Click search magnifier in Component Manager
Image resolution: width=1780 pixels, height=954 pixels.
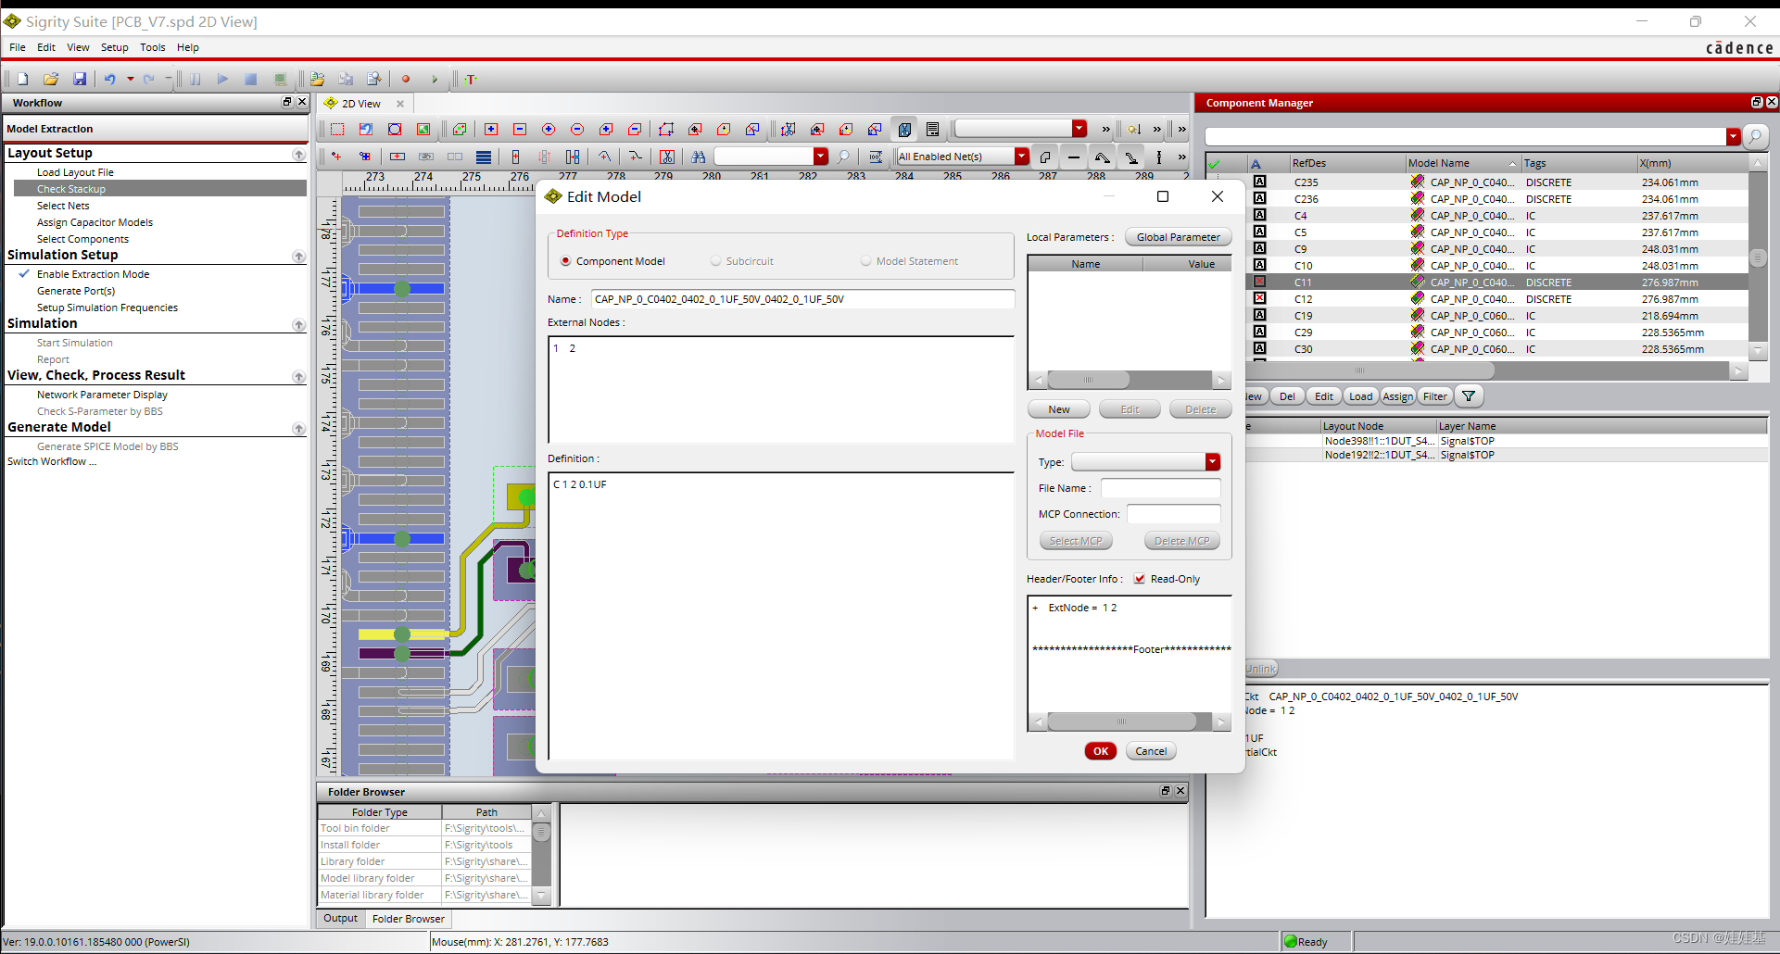click(x=1755, y=137)
